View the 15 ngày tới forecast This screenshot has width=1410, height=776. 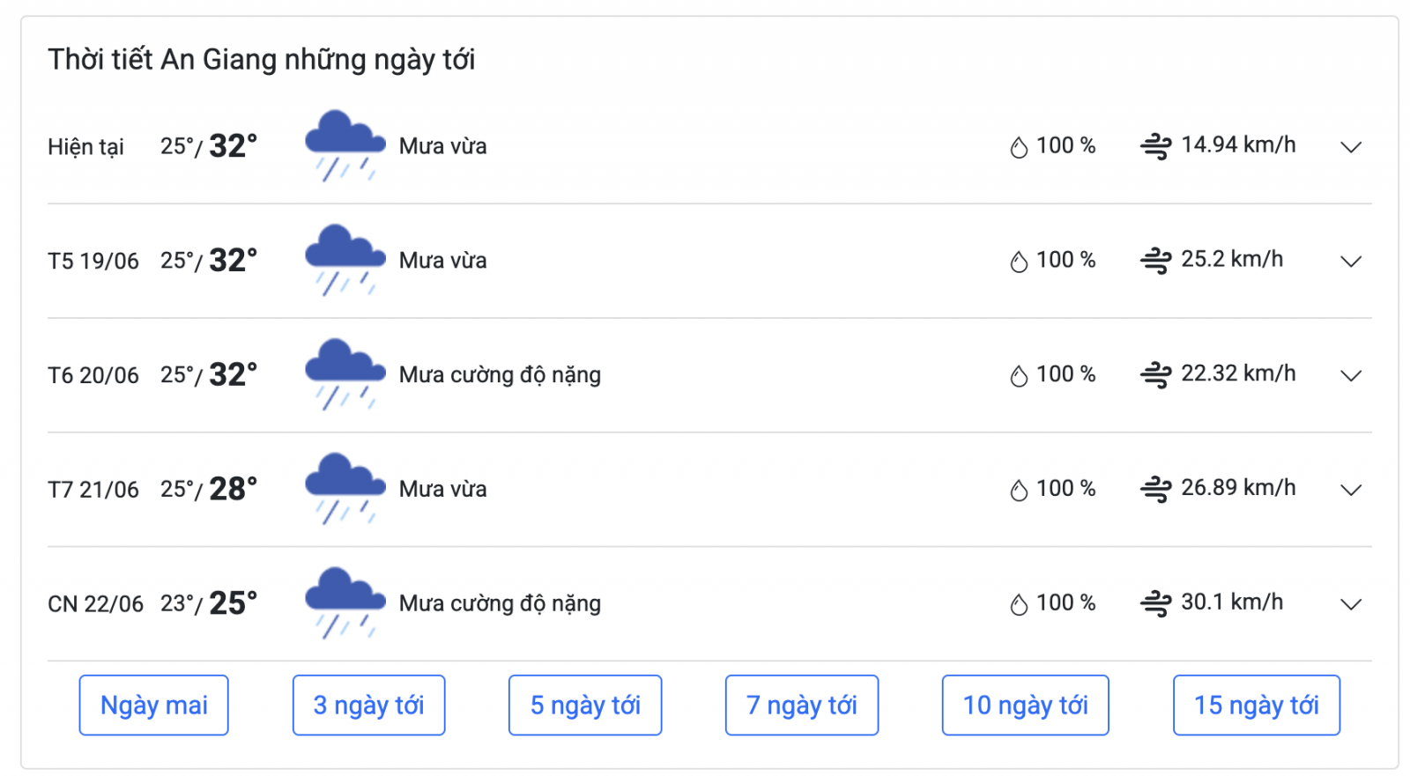tap(1257, 706)
